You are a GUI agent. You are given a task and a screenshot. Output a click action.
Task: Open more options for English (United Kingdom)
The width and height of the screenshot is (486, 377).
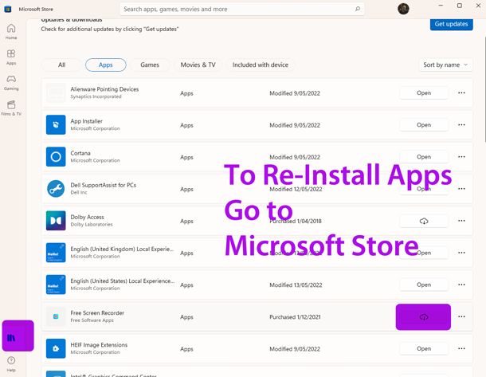point(461,253)
